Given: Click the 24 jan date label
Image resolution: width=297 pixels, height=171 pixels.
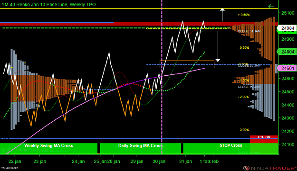Looking at the screenshot, I should [78, 162].
